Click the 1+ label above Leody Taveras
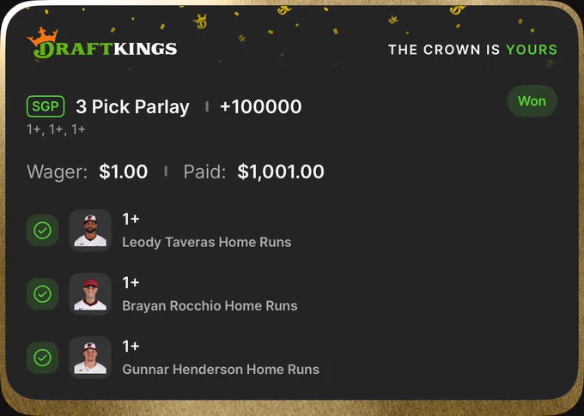The width and height of the screenshot is (584, 416). coord(131,220)
